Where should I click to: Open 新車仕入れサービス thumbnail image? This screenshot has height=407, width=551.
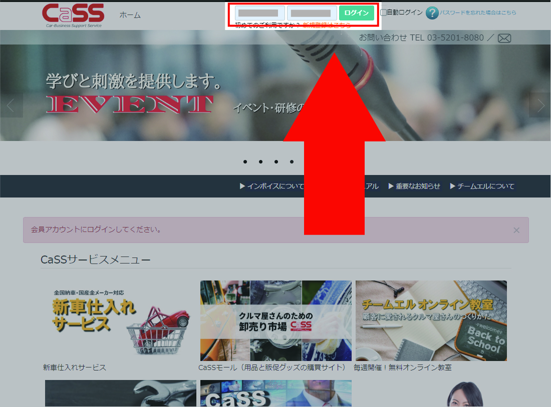pyautogui.click(x=121, y=320)
